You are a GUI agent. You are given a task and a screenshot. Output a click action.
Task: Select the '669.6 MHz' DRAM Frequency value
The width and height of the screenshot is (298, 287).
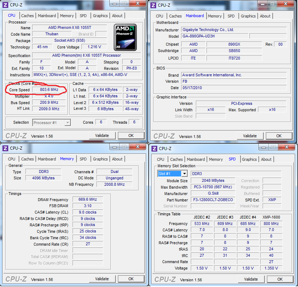(x=88, y=199)
